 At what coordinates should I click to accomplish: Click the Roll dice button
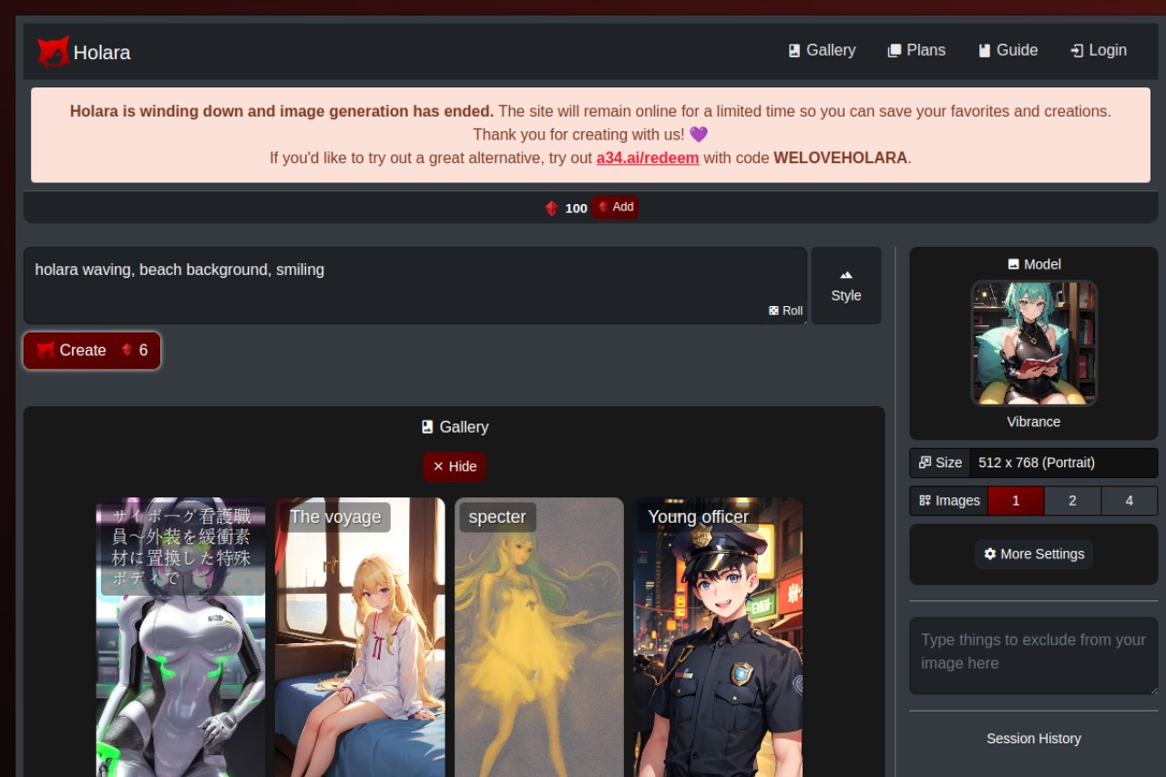click(785, 311)
